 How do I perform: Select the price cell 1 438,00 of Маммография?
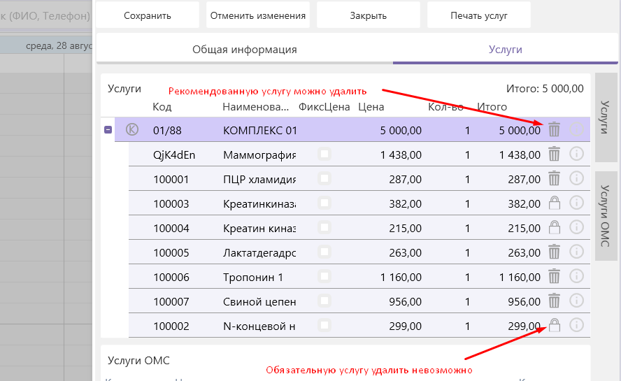pyautogui.click(x=401, y=155)
